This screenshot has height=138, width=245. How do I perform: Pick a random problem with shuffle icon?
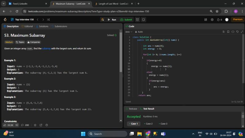click(48, 20)
